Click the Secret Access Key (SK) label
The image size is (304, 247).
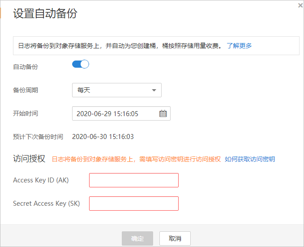[47, 204]
